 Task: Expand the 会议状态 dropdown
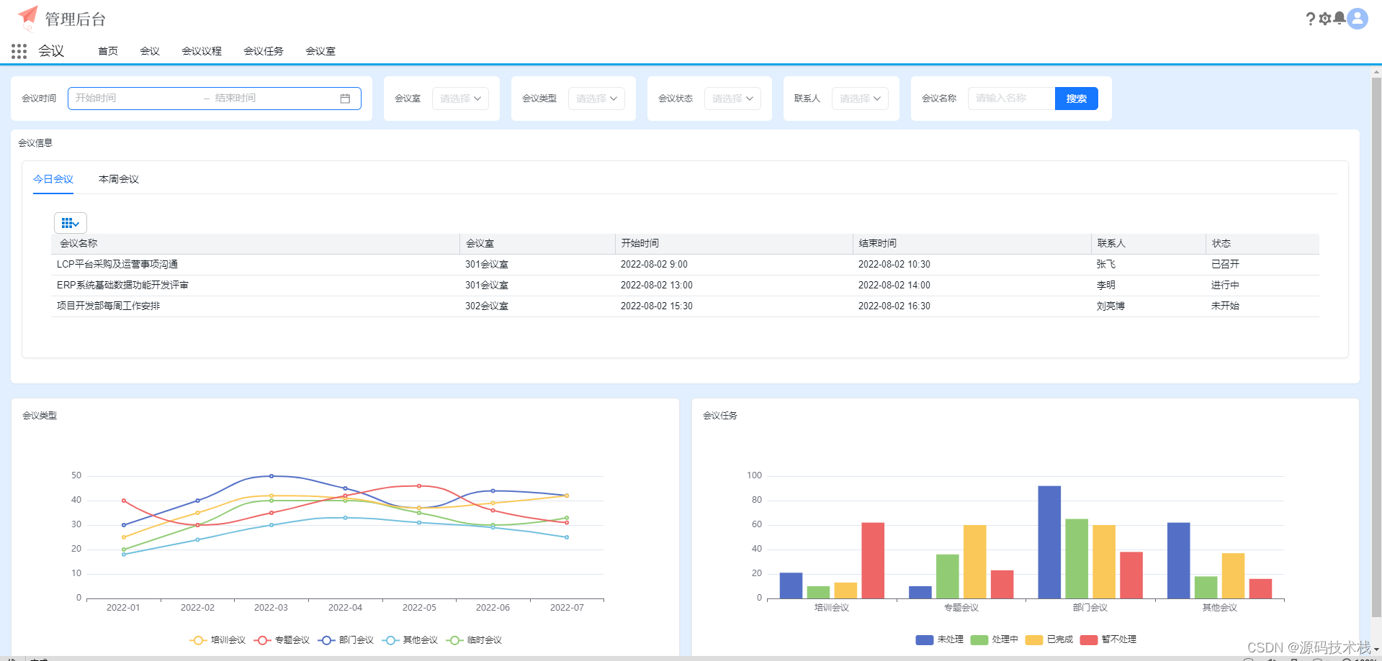point(732,99)
